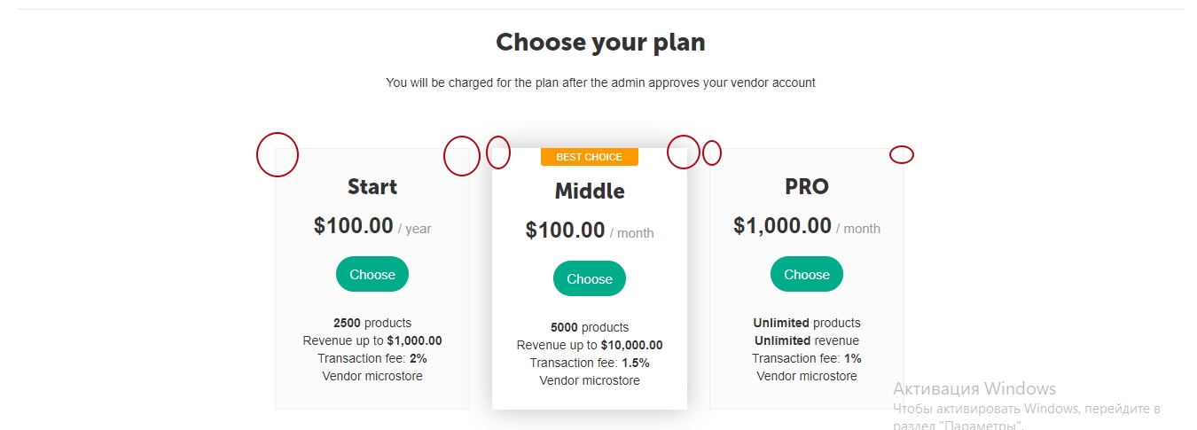Click the $100.00 / month price
The height and width of the screenshot is (430, 1197).
[x=590, y=231]
